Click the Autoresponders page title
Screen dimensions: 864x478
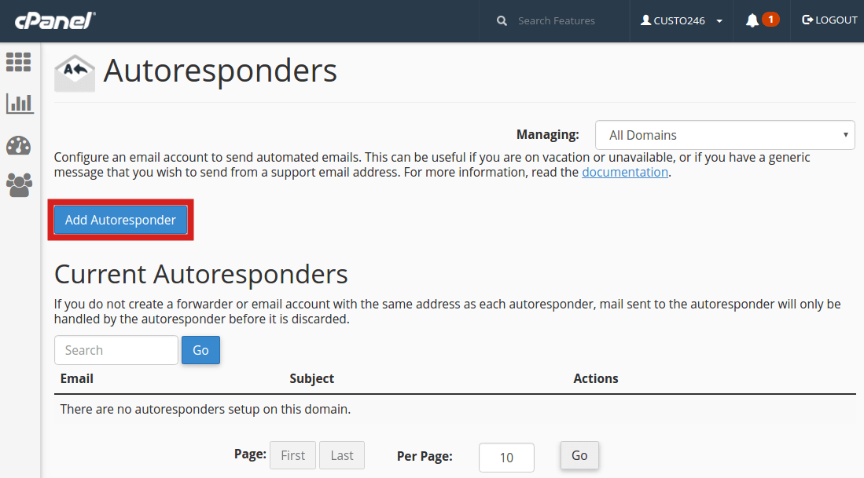click(x=220, y=71)
